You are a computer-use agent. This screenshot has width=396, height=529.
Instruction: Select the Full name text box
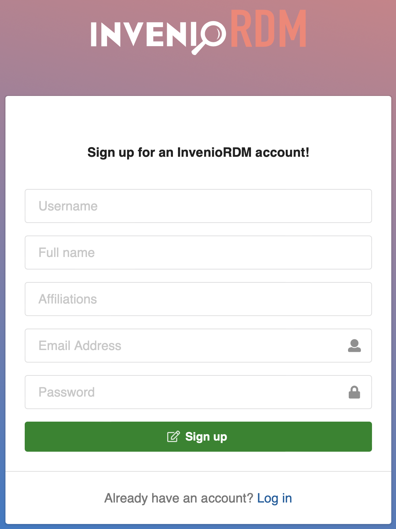tap(198, 253)
